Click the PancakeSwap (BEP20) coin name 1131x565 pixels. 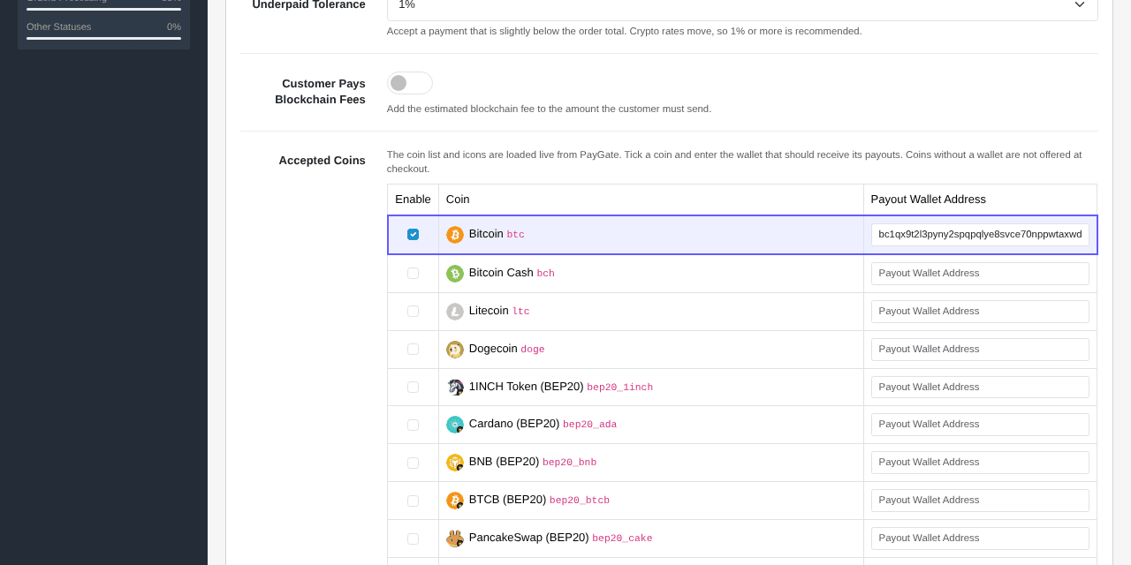pyautogui.click(x=528, y=538)
